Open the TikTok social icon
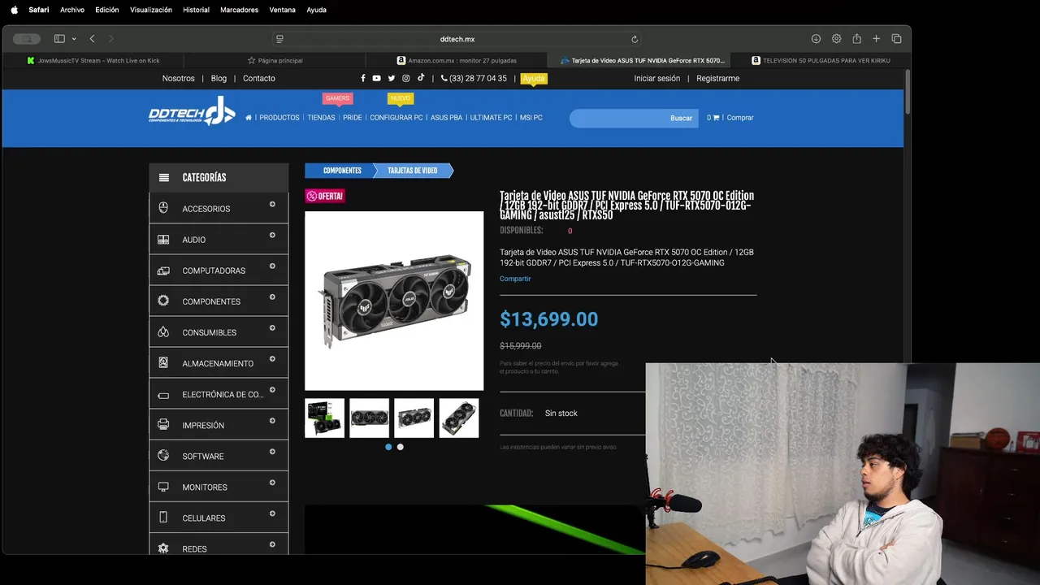This screenshot has width=1040, height=585. 421,78
